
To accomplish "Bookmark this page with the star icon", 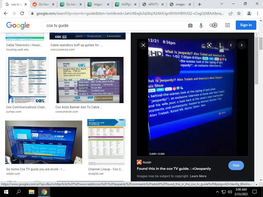I will pos(239,13).
